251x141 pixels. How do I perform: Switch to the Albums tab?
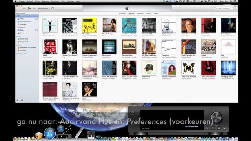[x=131, y=14]
